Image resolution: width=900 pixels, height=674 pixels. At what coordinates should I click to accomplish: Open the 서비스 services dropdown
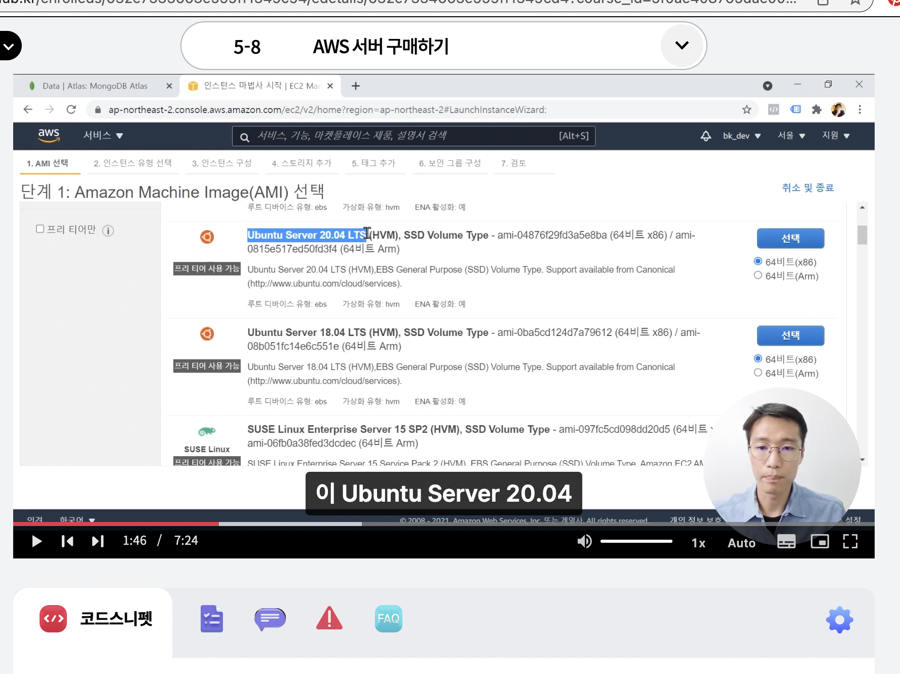click(x=103, y=135)
